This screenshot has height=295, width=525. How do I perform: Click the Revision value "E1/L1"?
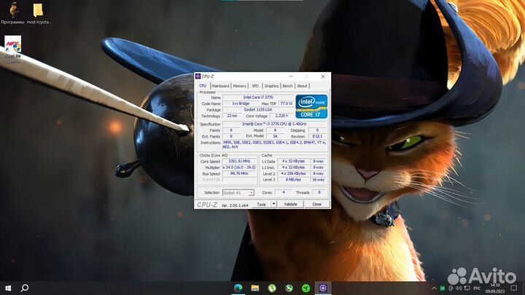(x=317, y=136)
